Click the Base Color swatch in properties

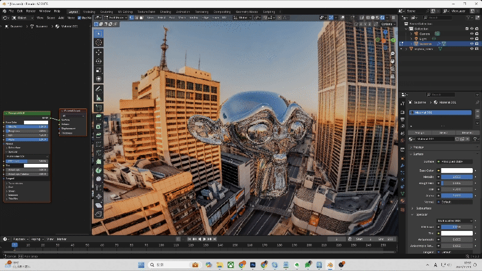[x=457, y=171]
